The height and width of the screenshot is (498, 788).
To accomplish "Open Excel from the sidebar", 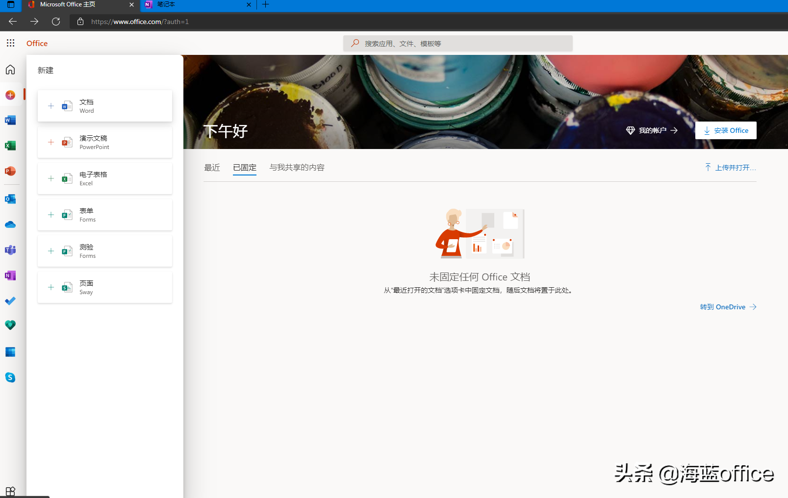I will coord(10,146).
